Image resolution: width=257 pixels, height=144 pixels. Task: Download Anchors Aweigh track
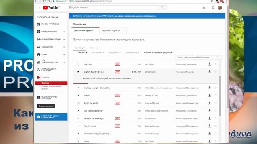[x=210, y=88]
